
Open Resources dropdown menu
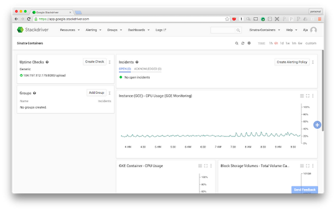pos(70,30)
